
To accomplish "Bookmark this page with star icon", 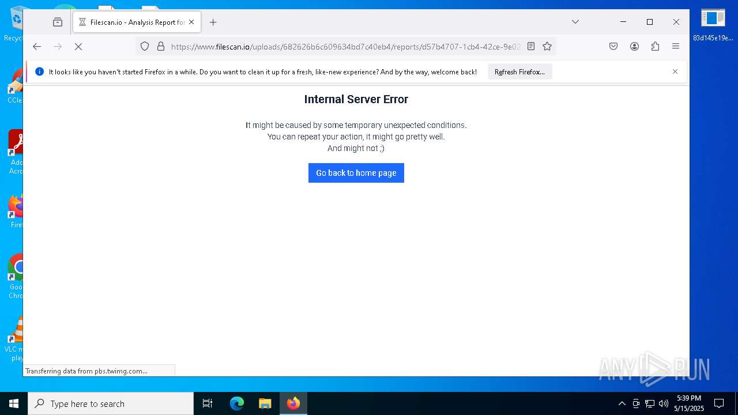I will pyautogui.click(x=547, y=47).
